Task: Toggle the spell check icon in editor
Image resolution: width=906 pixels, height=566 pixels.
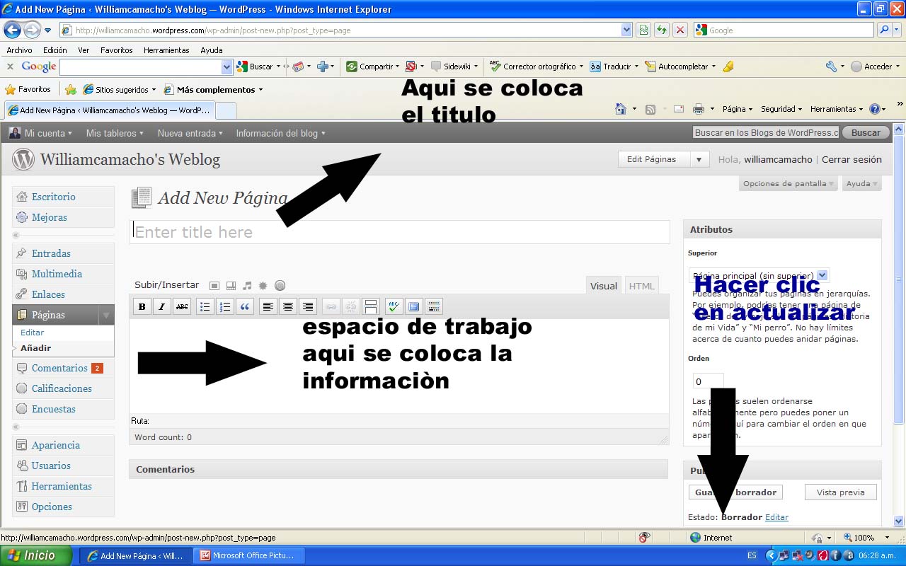Action: tap(394, 306)
